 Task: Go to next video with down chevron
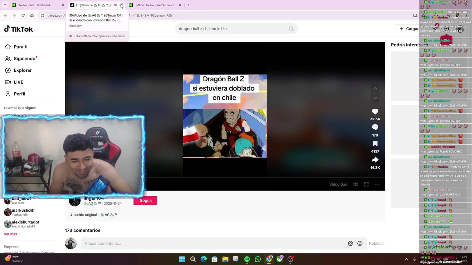[375, 98]
